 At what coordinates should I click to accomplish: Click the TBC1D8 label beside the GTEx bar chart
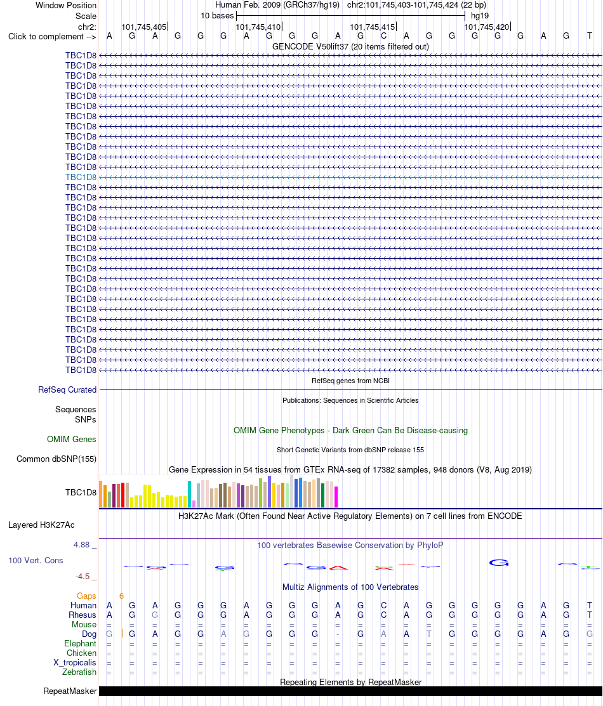point(81,493)
